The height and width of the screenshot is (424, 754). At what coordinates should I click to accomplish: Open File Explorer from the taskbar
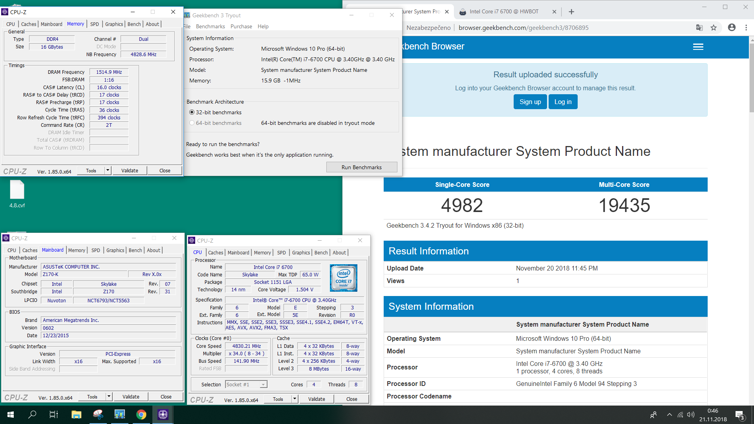tap(76, 414)
